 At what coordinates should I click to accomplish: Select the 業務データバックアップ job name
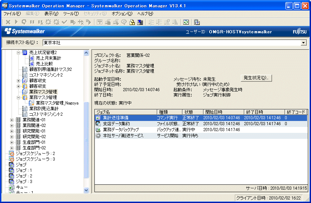pos(121,129)
